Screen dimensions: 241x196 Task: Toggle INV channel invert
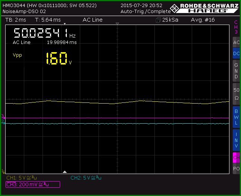[x=237, y=140]
